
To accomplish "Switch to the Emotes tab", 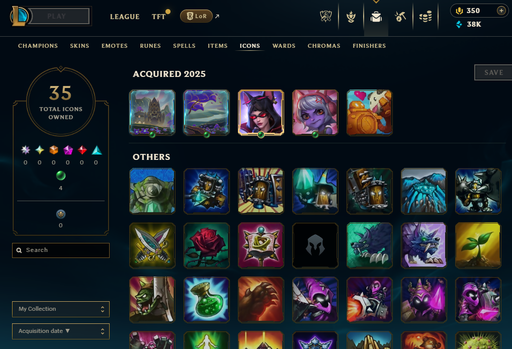I will tap(114, 46).
